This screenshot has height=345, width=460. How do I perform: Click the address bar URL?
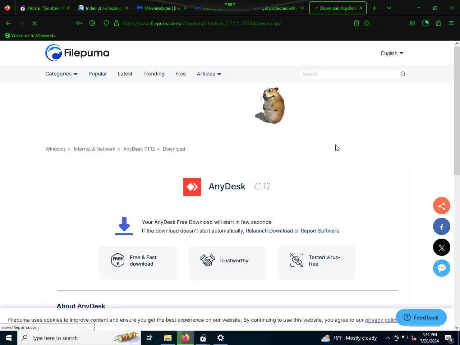pyautogui.click(x=202, y=23)
